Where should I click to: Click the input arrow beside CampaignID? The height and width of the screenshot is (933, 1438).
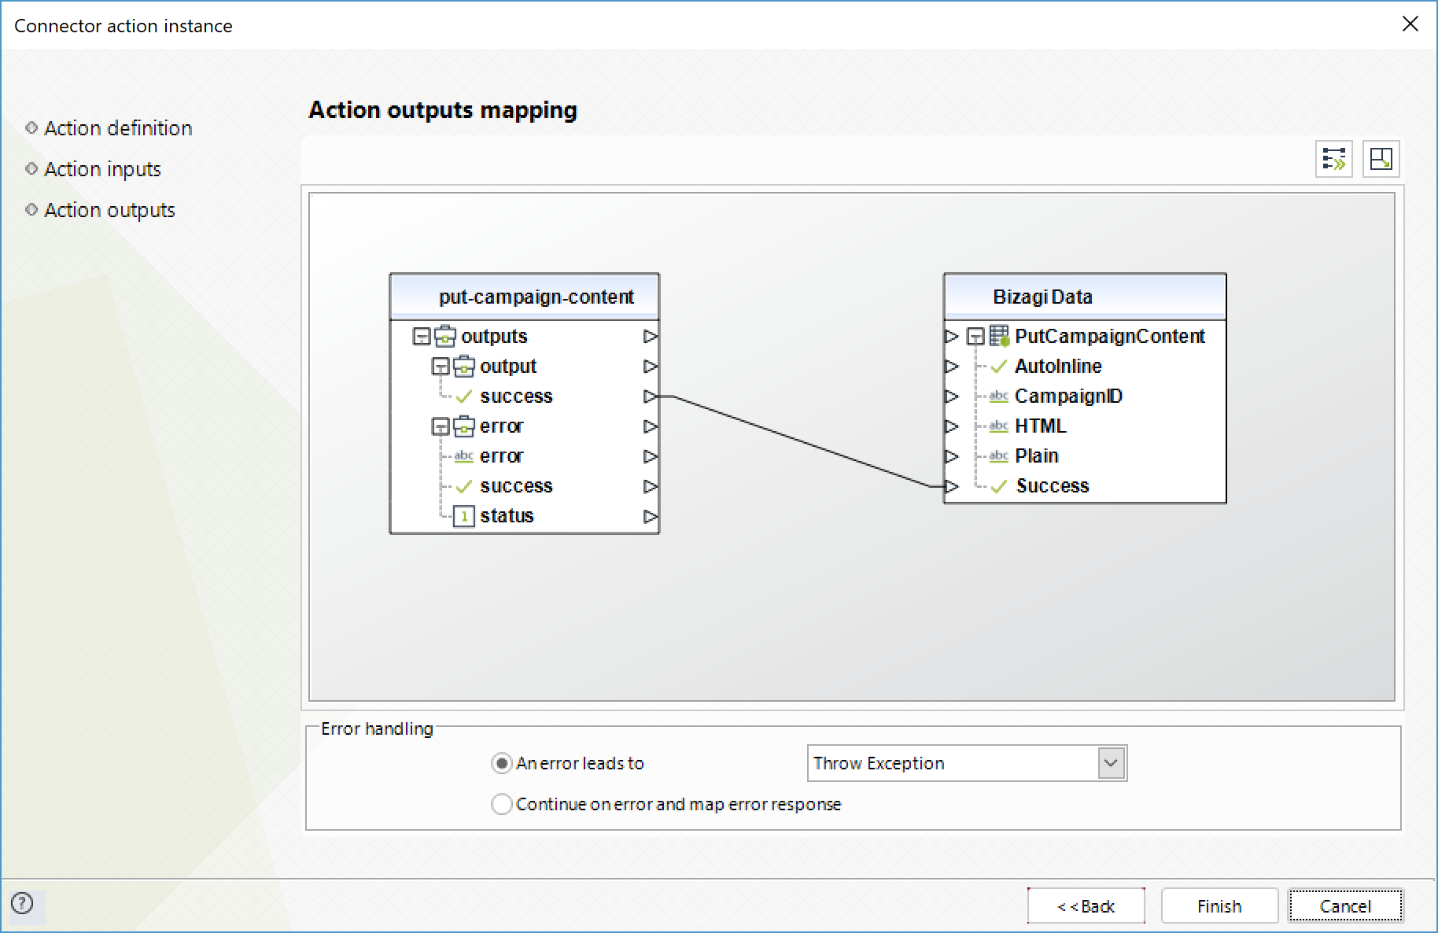click(952, 396)
